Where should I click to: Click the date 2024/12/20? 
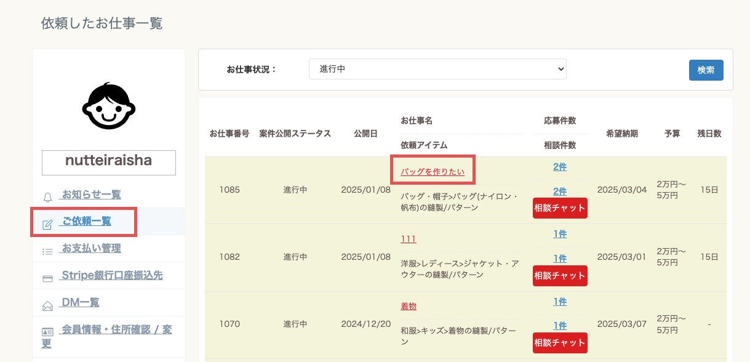(x=366, y=324)
